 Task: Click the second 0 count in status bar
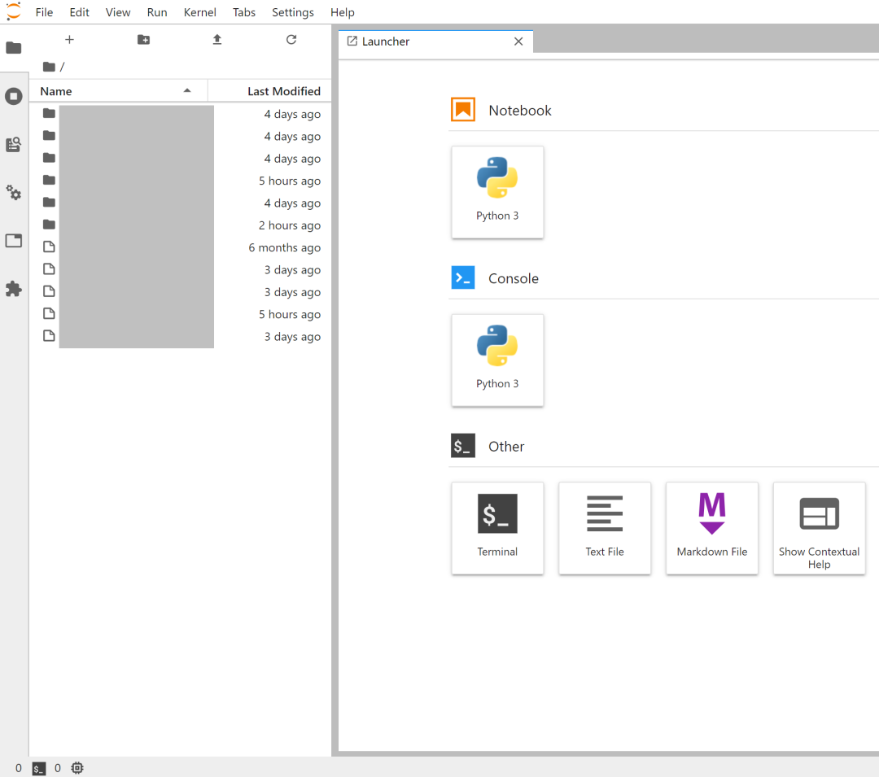57,768
